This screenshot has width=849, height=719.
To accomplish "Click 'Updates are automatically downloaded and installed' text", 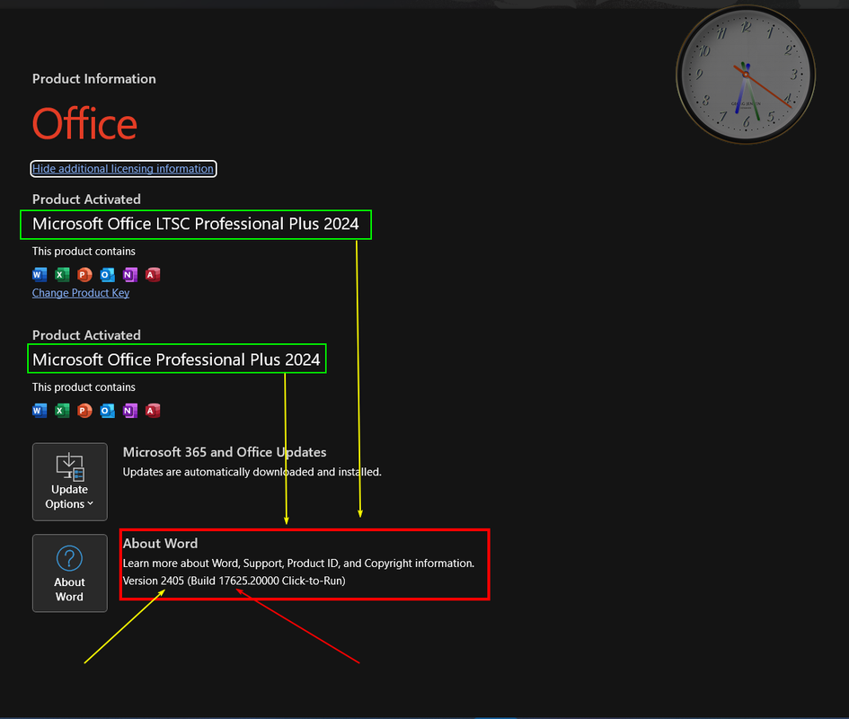I will pyautogui.click(x=252, y=472).
